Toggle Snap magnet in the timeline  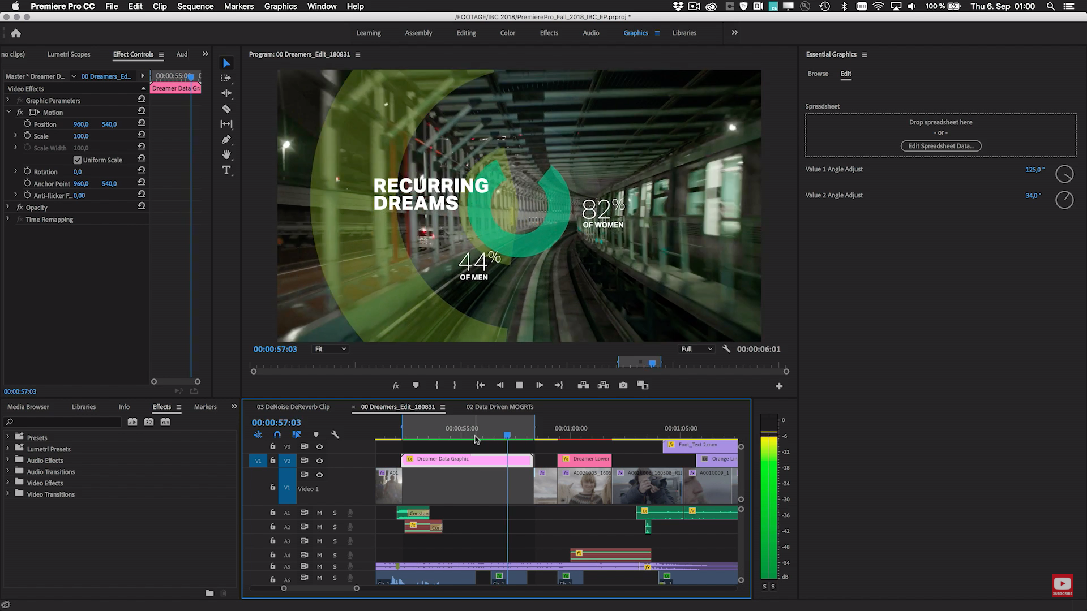pyautogui.click(x=277, y=434)
